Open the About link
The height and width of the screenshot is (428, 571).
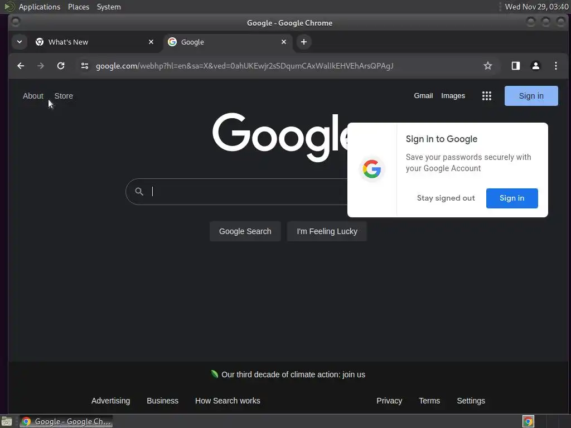[33, 96]
